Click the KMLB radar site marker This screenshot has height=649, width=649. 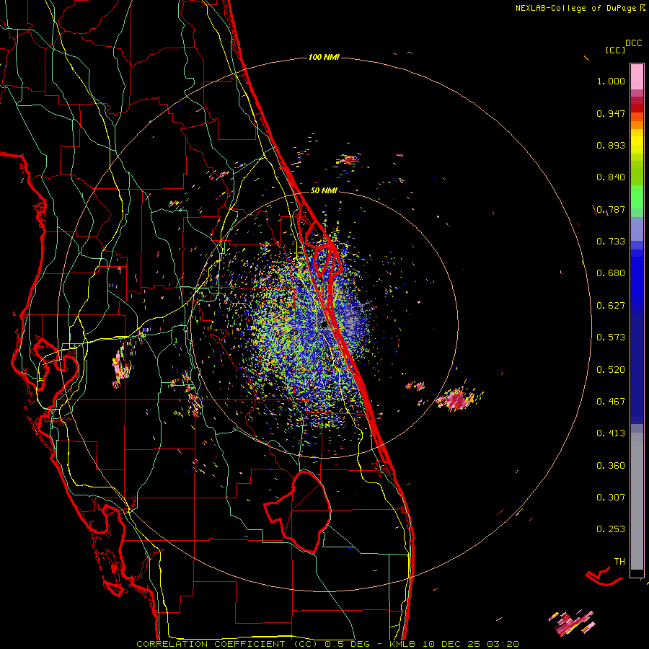[x=324, y=325]
